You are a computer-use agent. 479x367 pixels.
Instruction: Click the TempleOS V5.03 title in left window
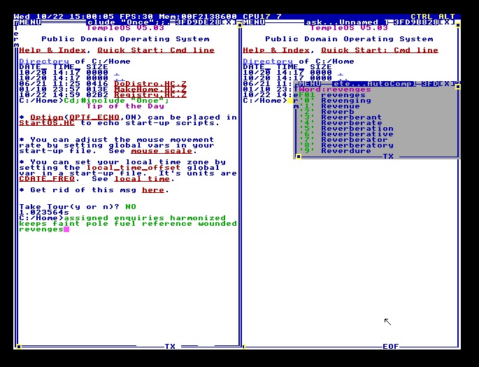point(125,28)
